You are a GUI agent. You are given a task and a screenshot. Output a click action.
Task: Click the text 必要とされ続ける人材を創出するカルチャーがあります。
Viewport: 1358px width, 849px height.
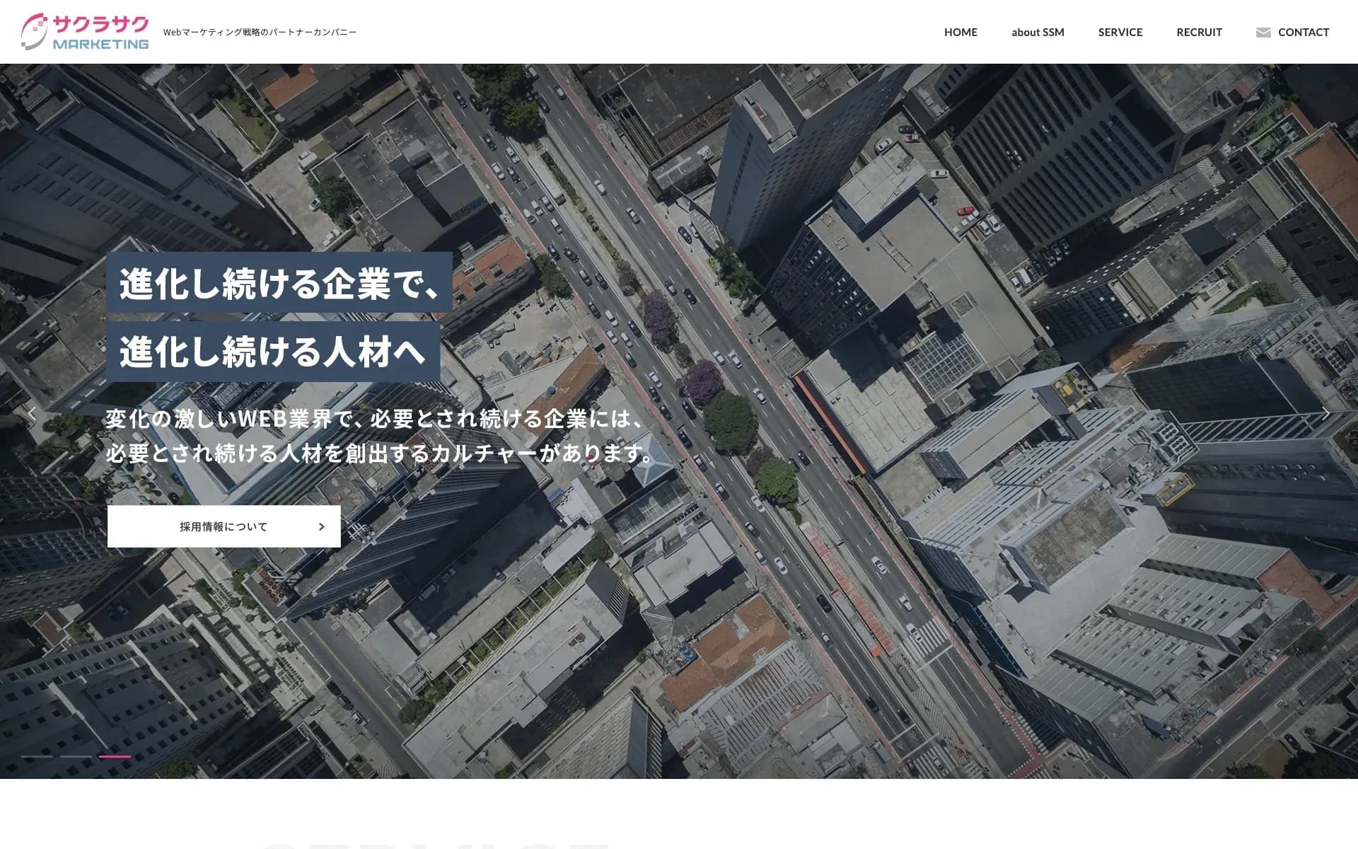pyautogui.click(x=381, y=453)
